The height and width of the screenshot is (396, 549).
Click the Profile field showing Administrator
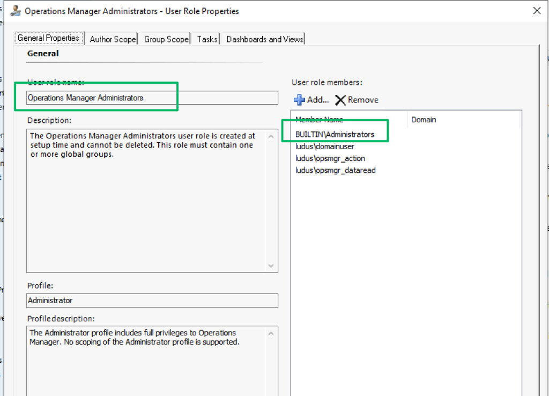pyautogui.click(x=152, y=300)
